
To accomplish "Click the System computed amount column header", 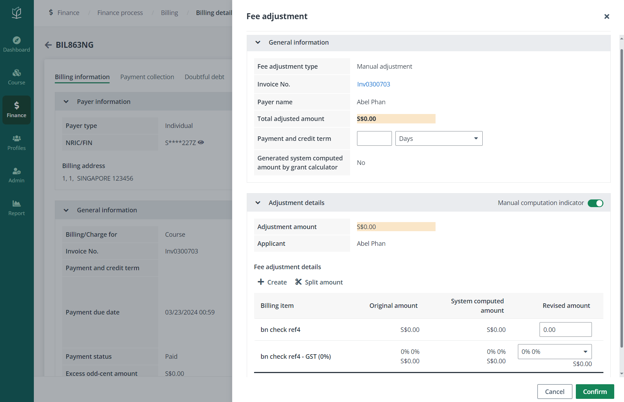I will click(477, 306).
